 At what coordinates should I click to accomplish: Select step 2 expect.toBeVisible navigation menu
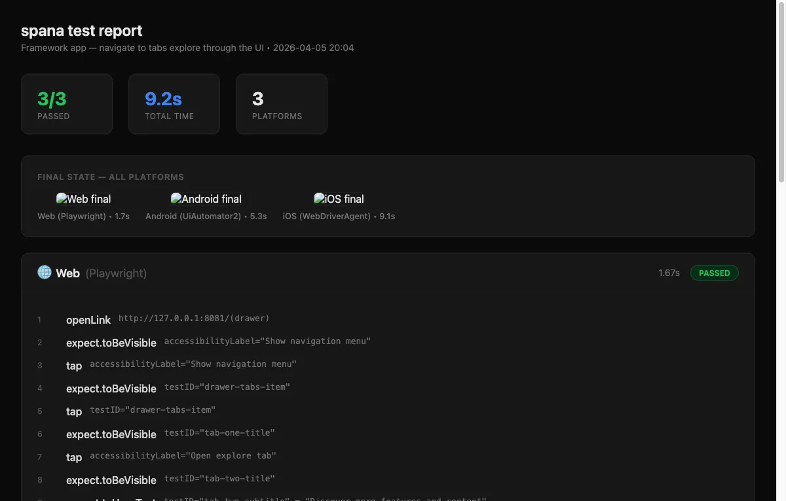pyautogui.click(x=111, y=343)
